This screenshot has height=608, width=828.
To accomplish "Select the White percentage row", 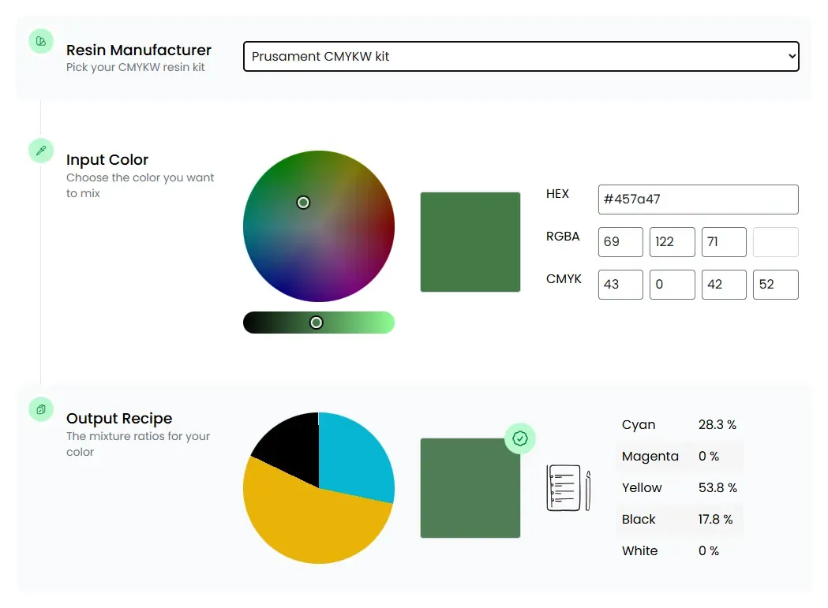I will pos(679,550).
